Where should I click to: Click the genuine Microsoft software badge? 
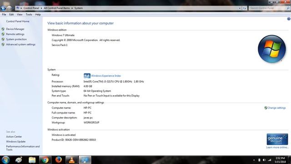pos(277,139)
